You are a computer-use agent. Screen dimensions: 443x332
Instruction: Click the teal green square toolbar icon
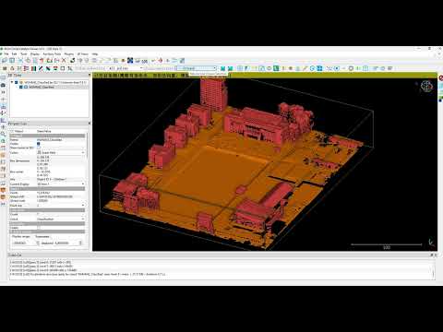(x=276, y=68)
